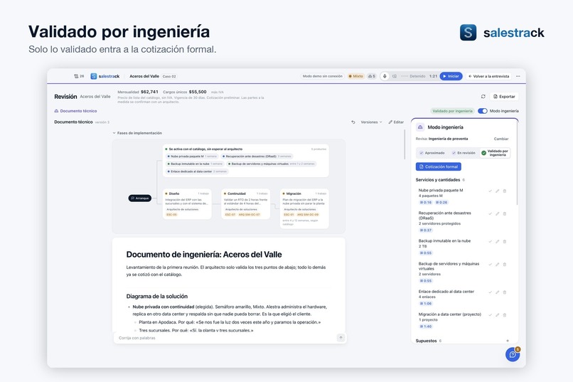Click the Validado por ingeniería green badge
Viewport: 573px width, 382px height.
452,111
